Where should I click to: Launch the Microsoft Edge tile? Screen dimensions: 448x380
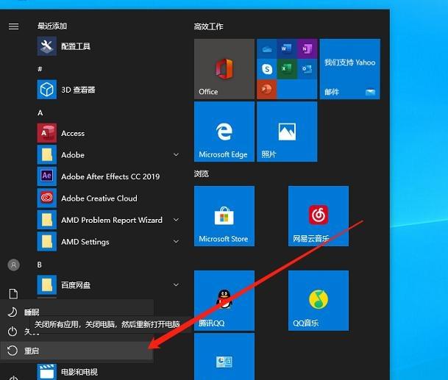click(224, 132)
